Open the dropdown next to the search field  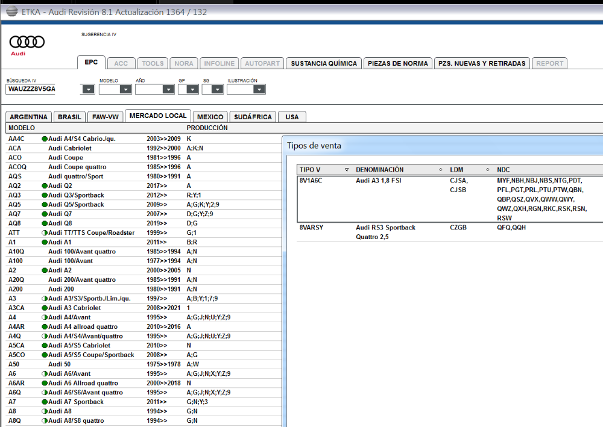(x=89, y=90)
